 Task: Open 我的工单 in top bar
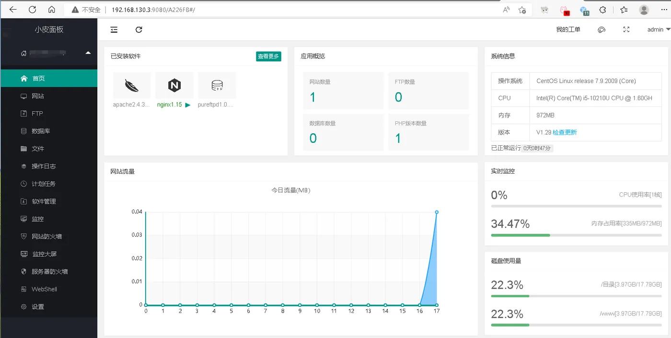point(568,30)
